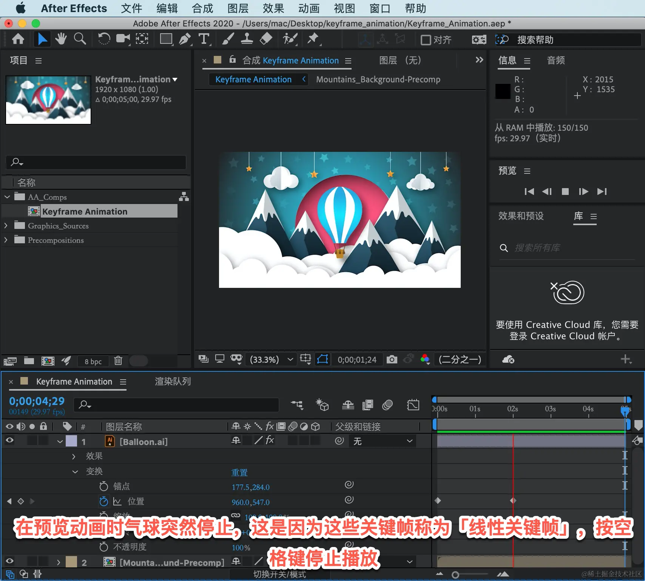Hide the Balloon.ai layer
Screen dimensions: 645x581
tap(10, 440)
